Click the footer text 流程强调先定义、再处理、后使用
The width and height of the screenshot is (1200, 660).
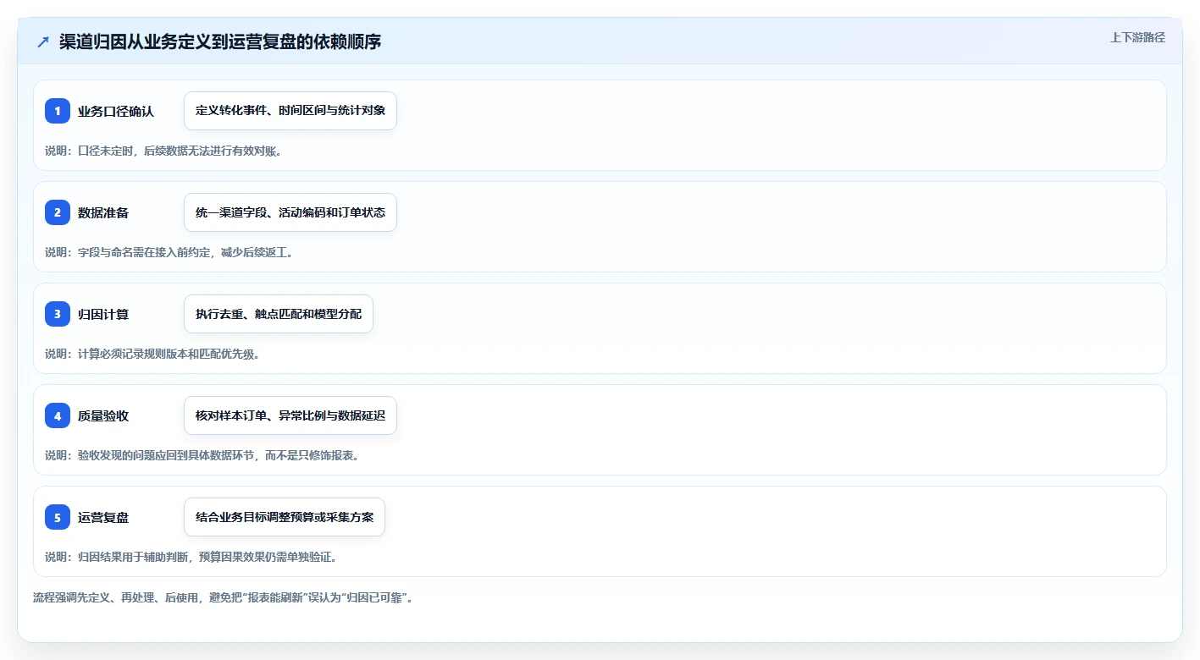223,597
